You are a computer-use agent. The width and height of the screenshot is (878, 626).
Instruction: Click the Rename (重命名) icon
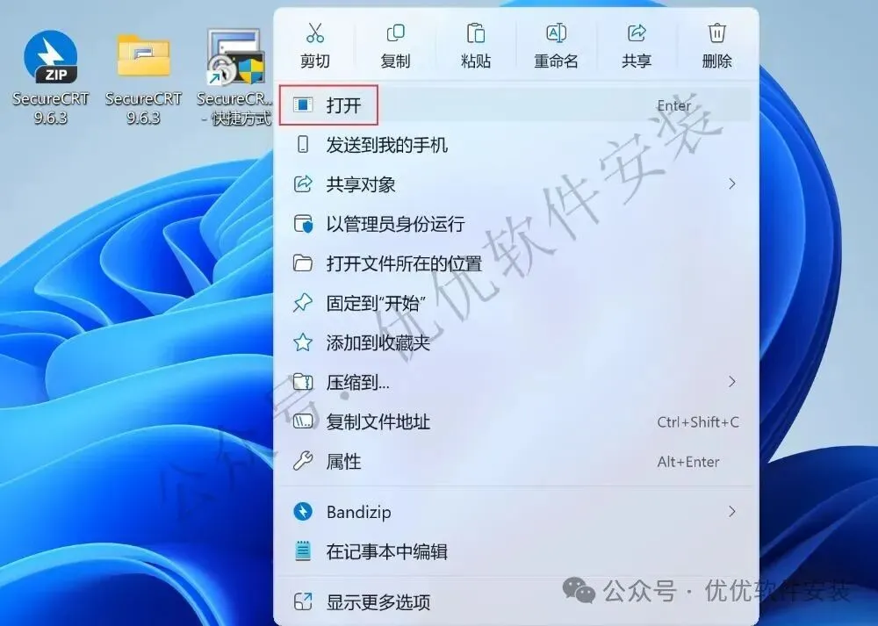tap(556, 33)
